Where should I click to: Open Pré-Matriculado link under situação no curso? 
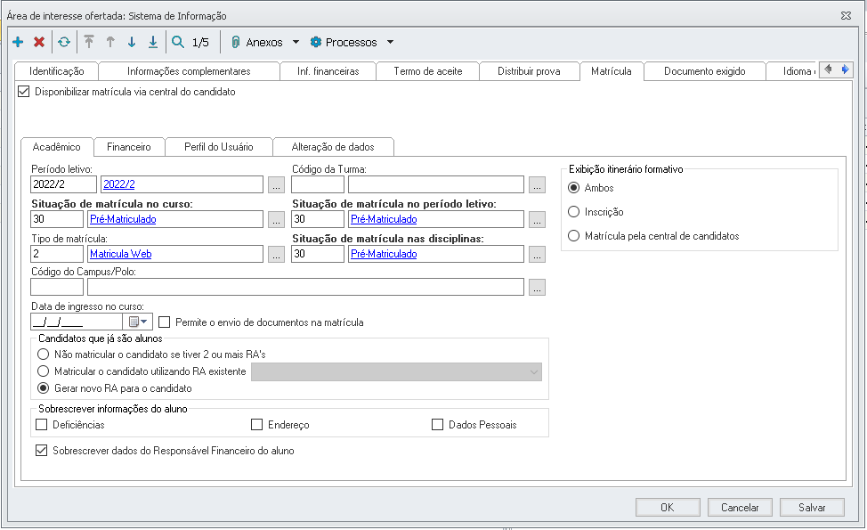tap(123, 219)
